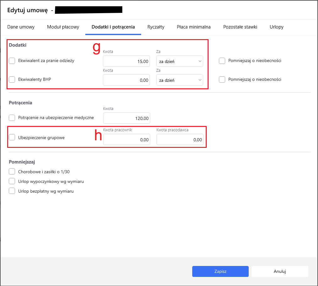Check Chorobowe i zasiłki o 1/30
Image resolution: width=318 pixels, height=286 pixels.
tap(12, 172)
